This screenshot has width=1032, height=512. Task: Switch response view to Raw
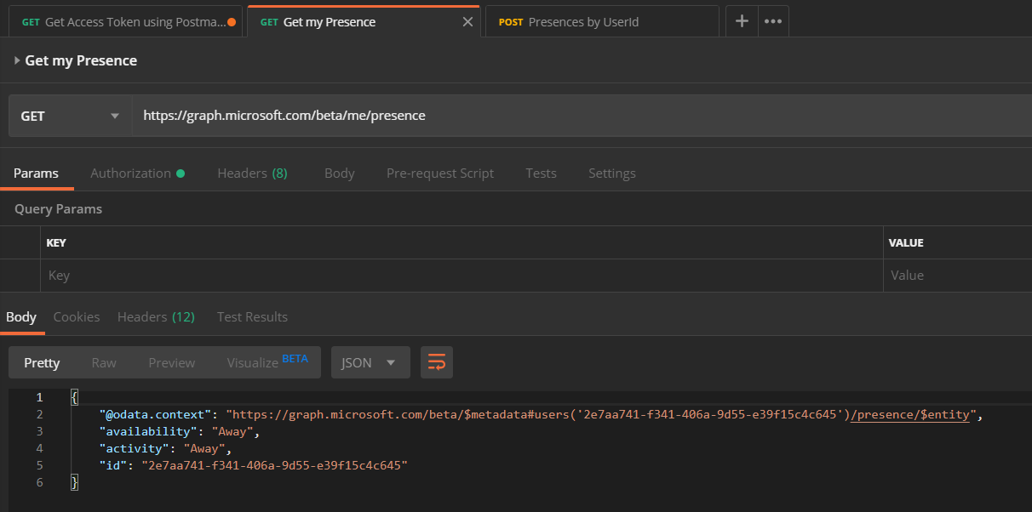pos(104,362)
